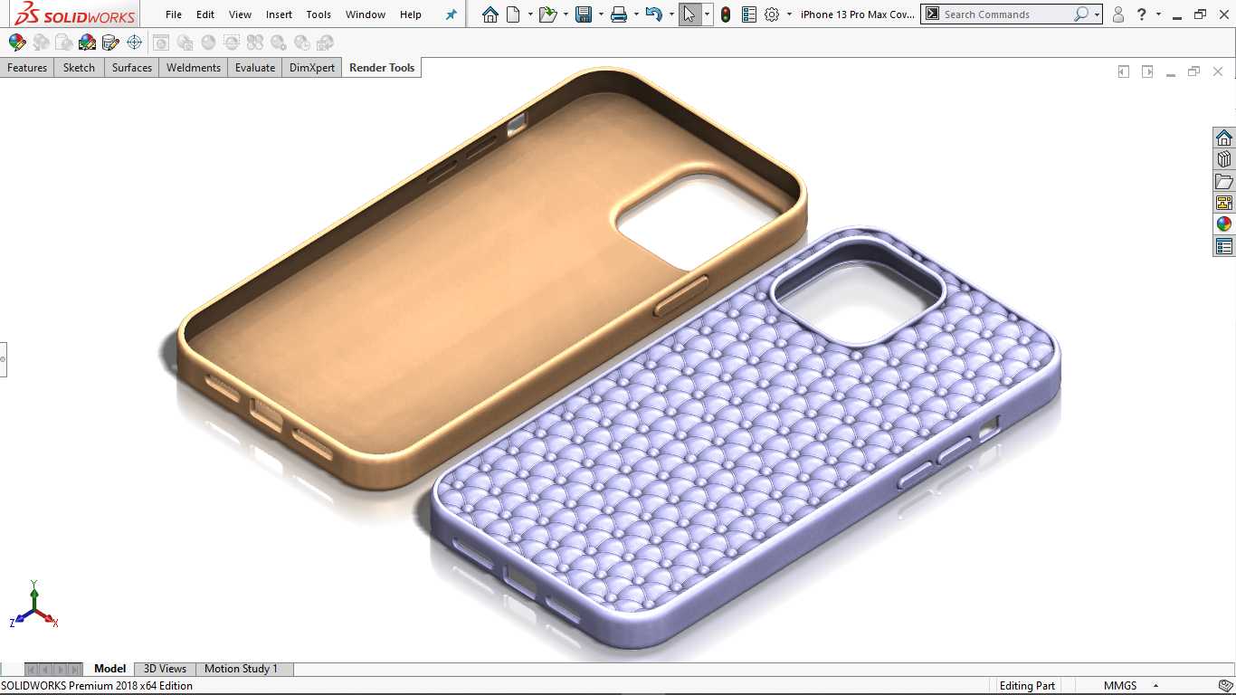Switch to the Evaluate tab
This screenshot has height=695, width=1236.
coord(255,68)
